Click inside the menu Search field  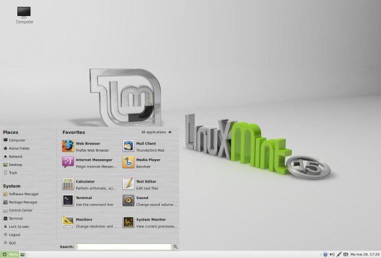coord(124,247)
